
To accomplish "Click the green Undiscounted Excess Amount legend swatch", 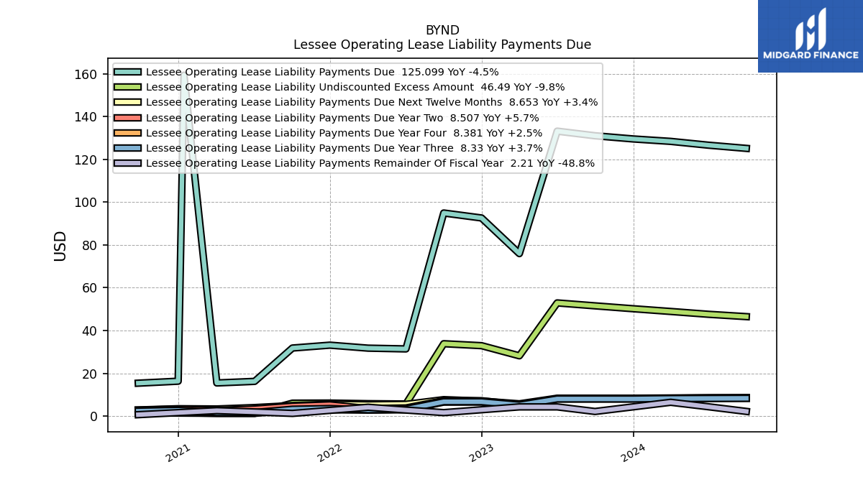I will (127, 87).
